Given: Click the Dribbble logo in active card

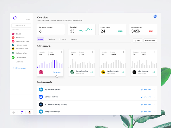Looking at the screenshot, I should (x=41, y=72).
